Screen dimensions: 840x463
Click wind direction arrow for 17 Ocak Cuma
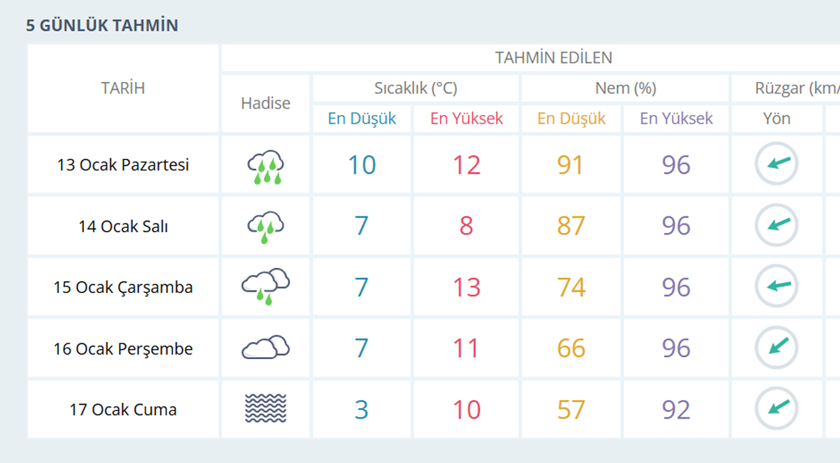pyautogui.click(x=777, y=409)
